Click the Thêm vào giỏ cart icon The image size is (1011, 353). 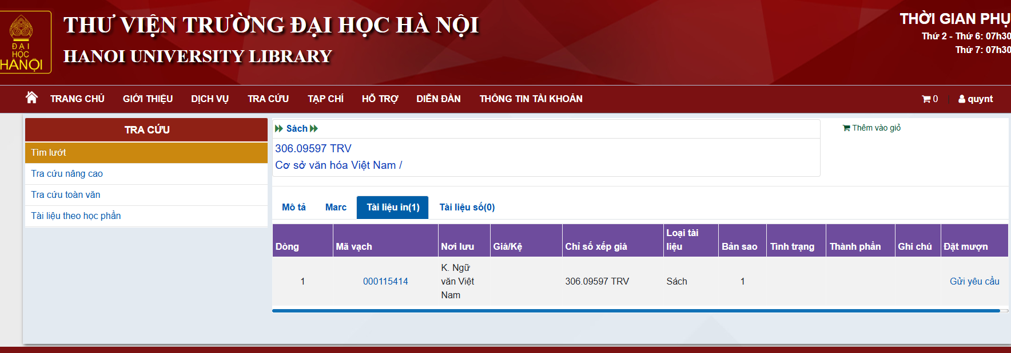[846, 128]
